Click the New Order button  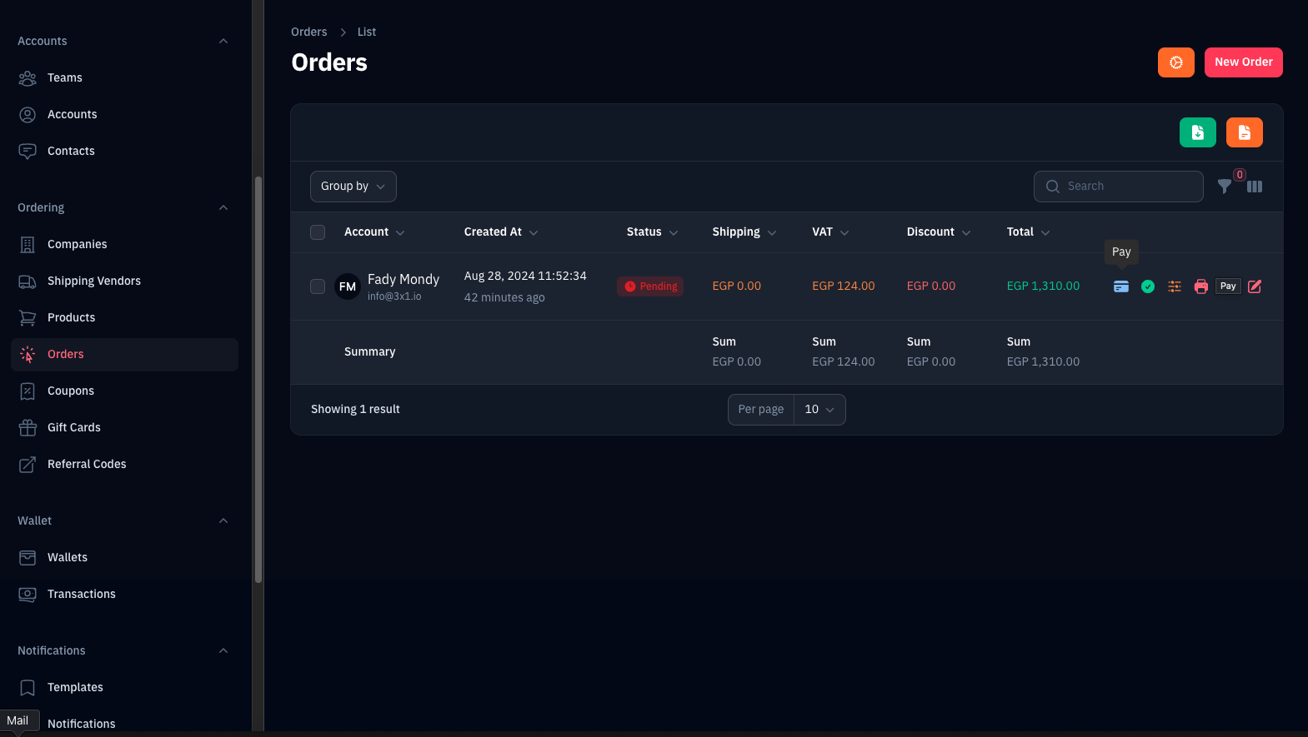pyautogui.click(x=1243, y=62)
